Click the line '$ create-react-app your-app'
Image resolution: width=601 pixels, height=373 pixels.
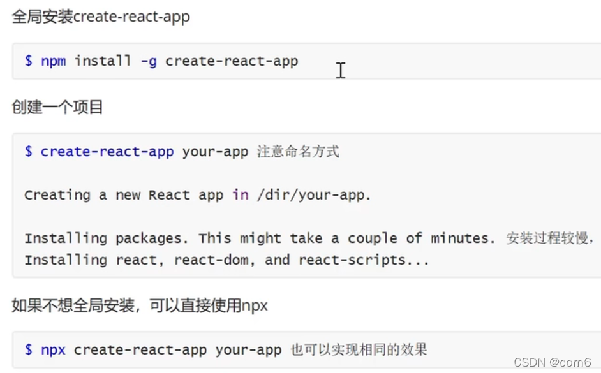coord(136,152)
